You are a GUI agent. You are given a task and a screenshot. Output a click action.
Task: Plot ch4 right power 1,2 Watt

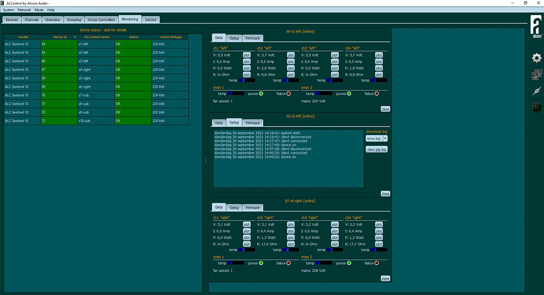379,238
